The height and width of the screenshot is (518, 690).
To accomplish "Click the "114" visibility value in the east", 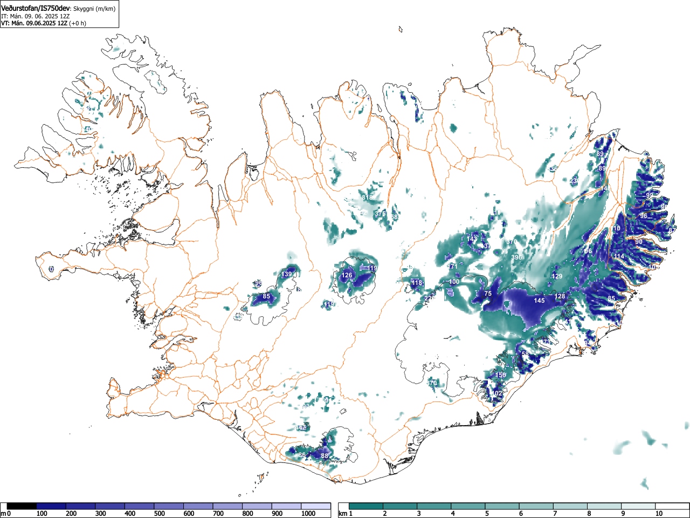I will point(619,256).
